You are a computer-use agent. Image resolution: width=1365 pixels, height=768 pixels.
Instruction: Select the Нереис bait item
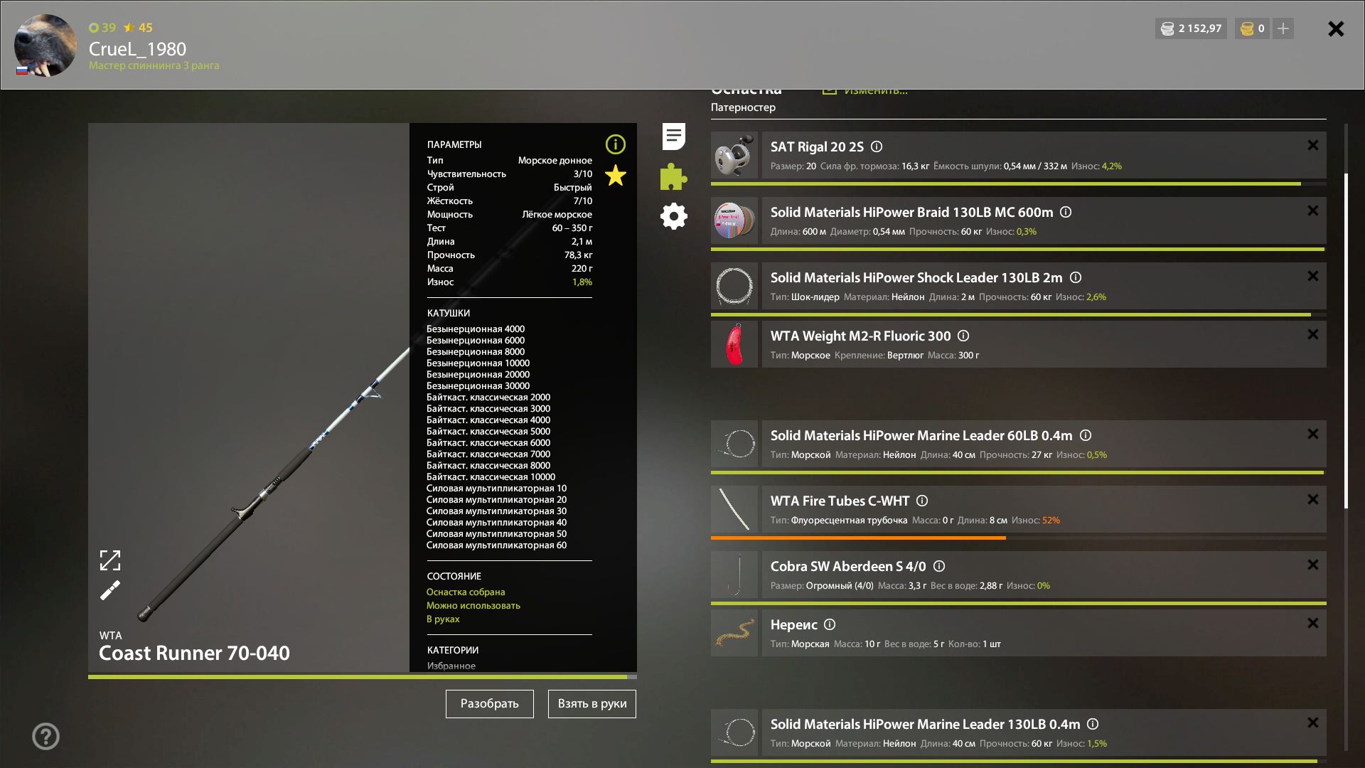click(793, 625)
